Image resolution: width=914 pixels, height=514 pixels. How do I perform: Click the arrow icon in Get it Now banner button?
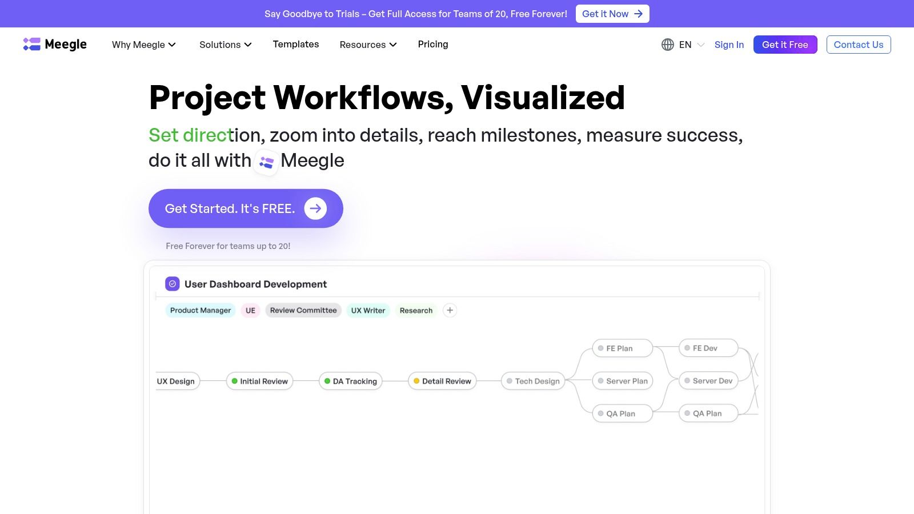click(x=639, y=14)
